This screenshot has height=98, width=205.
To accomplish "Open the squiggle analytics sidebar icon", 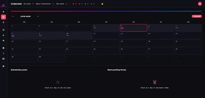I will [3, 53].
